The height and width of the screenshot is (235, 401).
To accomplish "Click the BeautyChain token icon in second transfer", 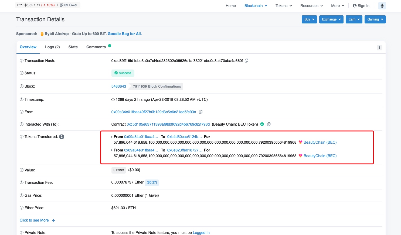I will pyautogui.click(x=300, y=156).
